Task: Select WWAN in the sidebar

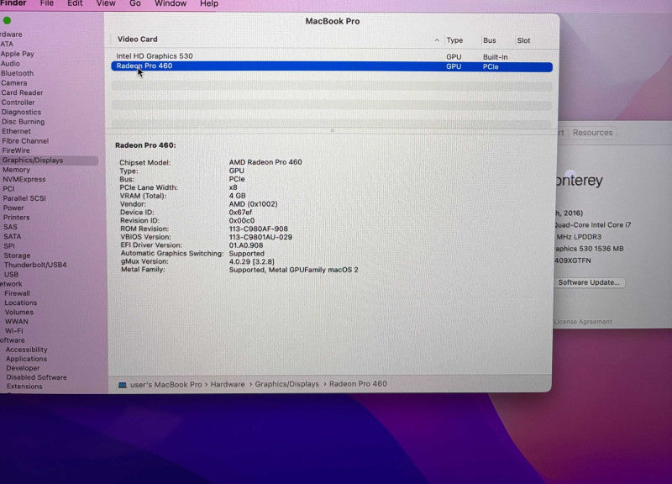Action: point(17,322)
